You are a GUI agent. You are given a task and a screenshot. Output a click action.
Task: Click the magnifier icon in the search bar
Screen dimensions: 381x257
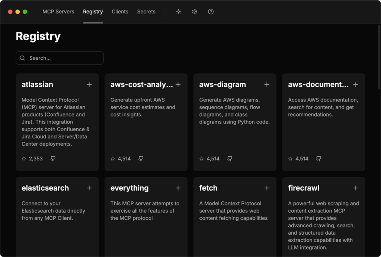[x=22, y=58]
